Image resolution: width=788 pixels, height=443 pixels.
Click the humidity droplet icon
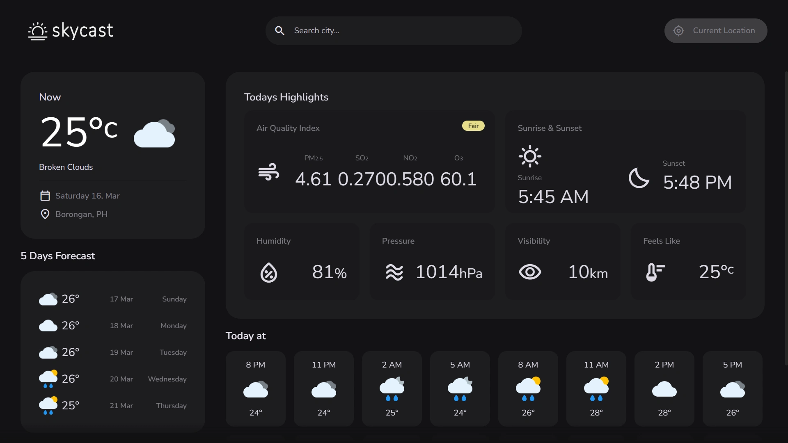click(269, 272)
